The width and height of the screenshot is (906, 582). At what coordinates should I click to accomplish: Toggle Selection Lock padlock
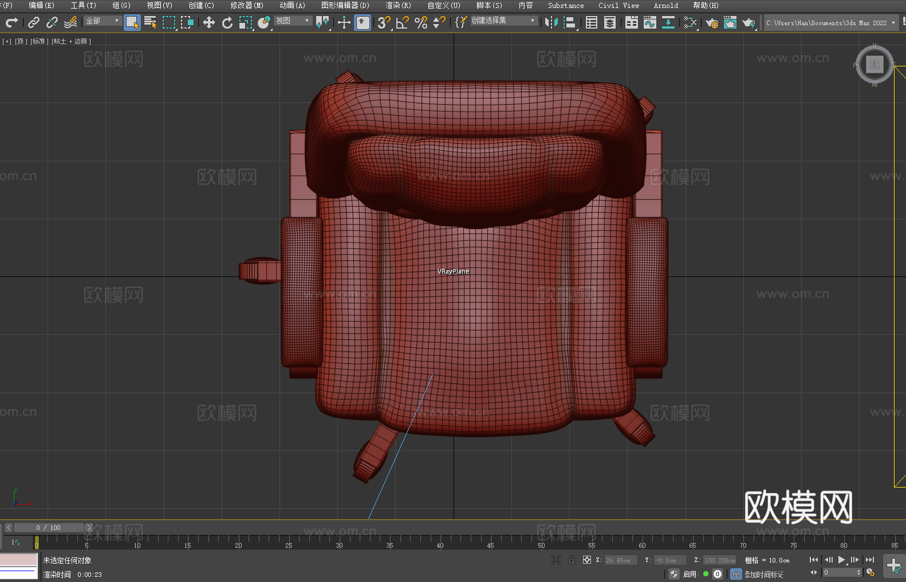572,560
